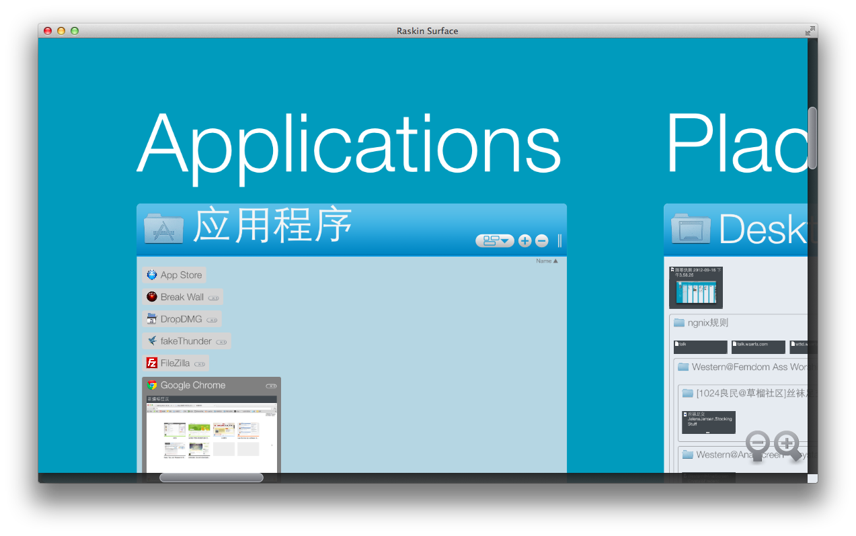Click the horizontal scrollbar thumb
The height and width of the screenshot is (536, 856).
(211, 478)
